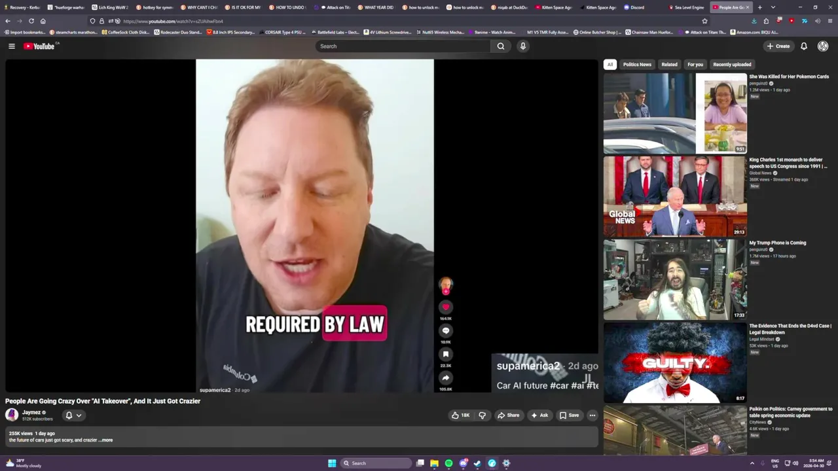Open Steam from the taskbar
This screenshot has height=471, width=838.
click(x=477, y=463)
